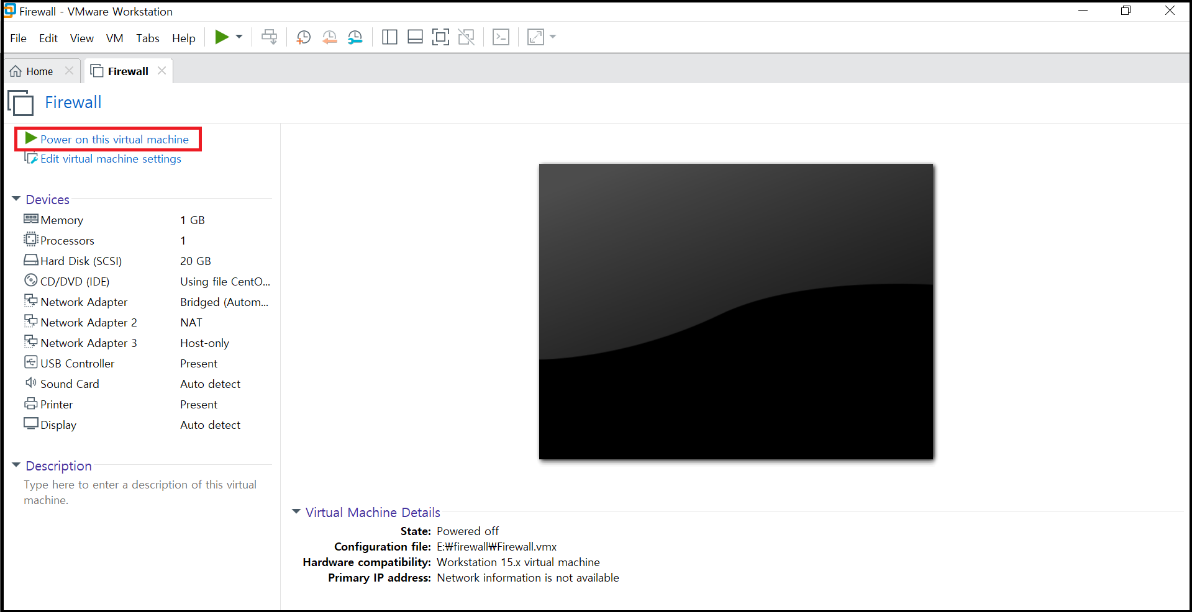Enter full screen mode icon

[x=440, y=37]
